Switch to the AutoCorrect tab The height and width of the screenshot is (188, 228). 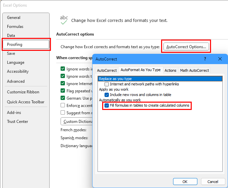click(107, 70)
